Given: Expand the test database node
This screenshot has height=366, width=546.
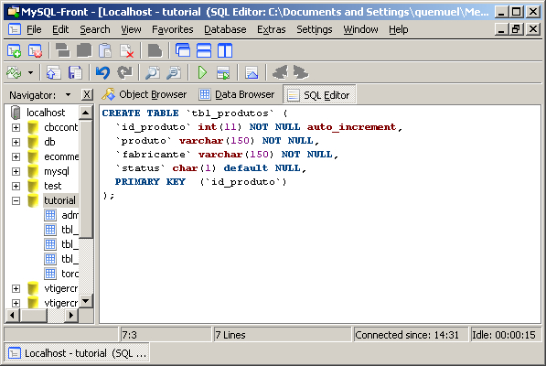Looking at the screenshot, I should tap(16, 186).
